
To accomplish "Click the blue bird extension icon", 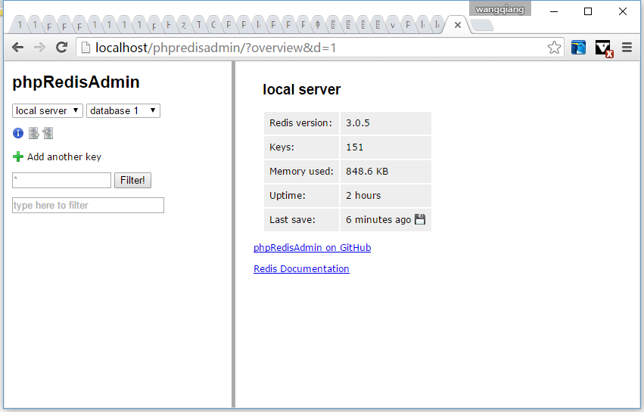I will 578,48.
